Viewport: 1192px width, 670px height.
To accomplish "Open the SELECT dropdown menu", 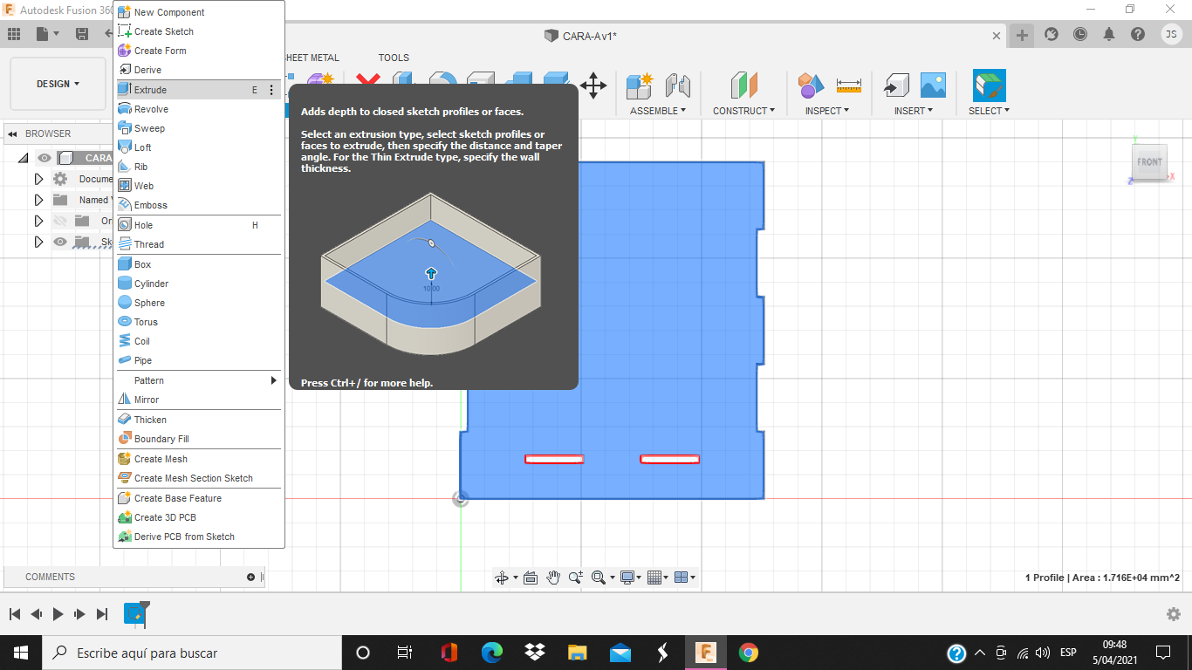I will (x=989, y=111).
